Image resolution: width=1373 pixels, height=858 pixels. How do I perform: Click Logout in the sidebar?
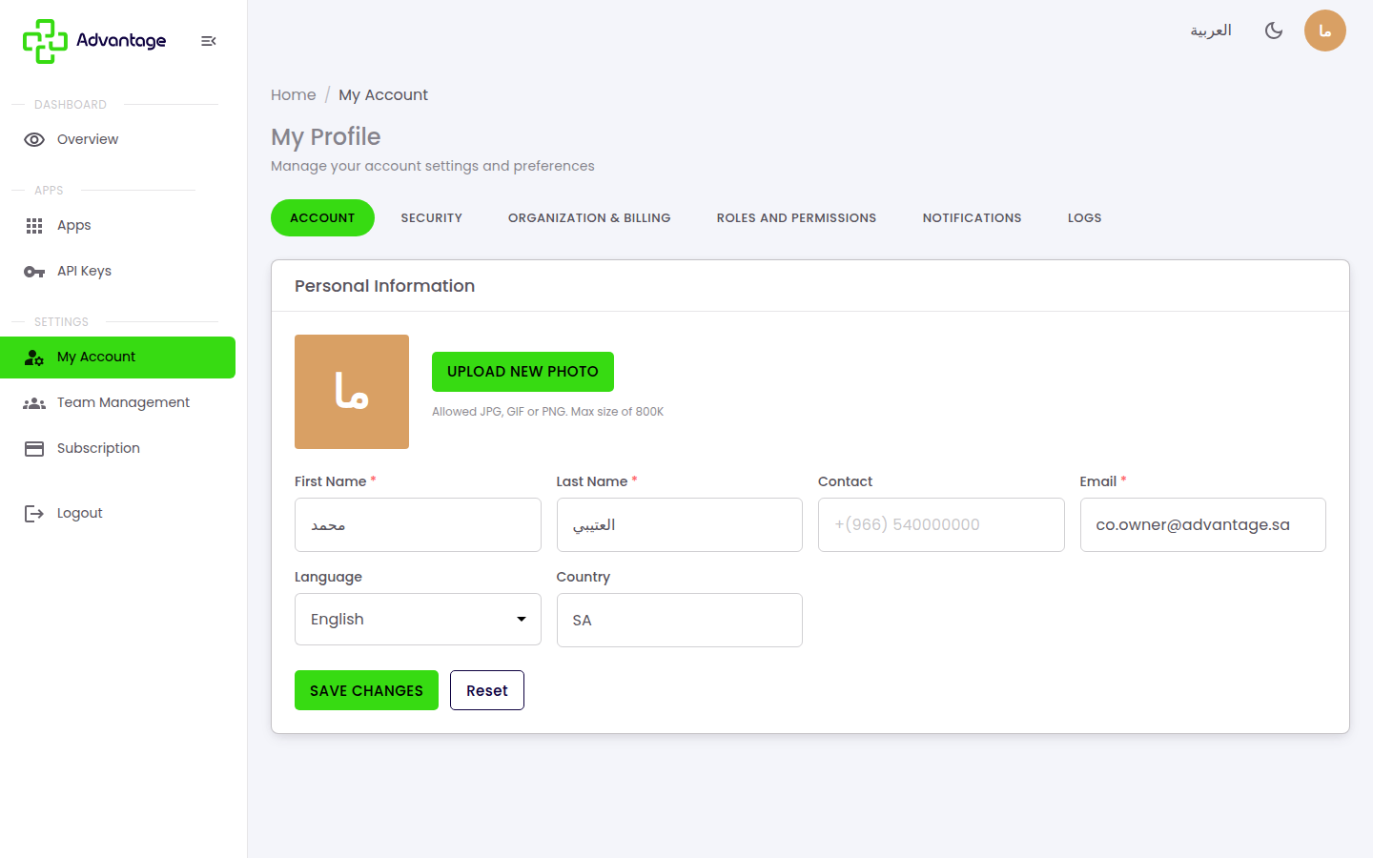pos(118,514)
